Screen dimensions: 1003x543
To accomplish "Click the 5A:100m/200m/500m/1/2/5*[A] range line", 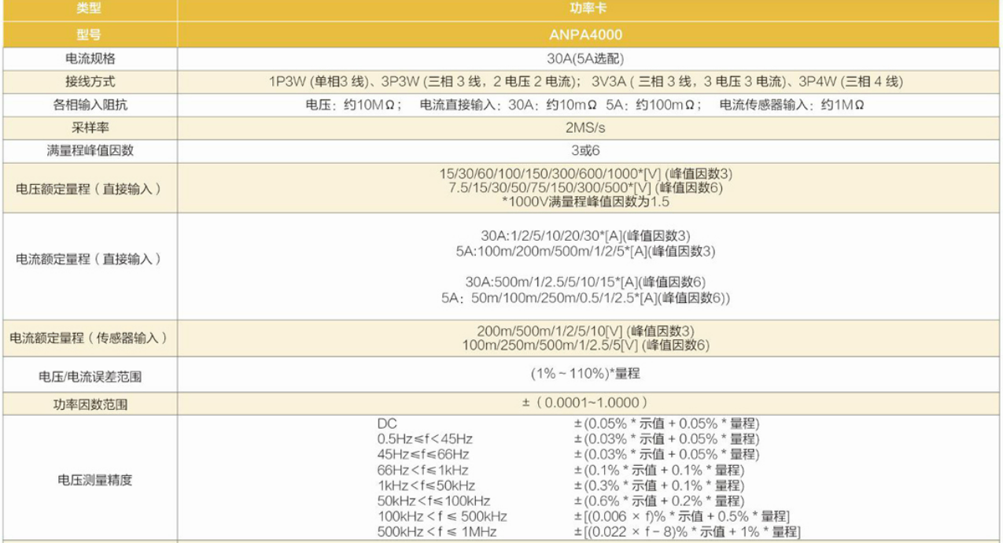I will [586, 251].
